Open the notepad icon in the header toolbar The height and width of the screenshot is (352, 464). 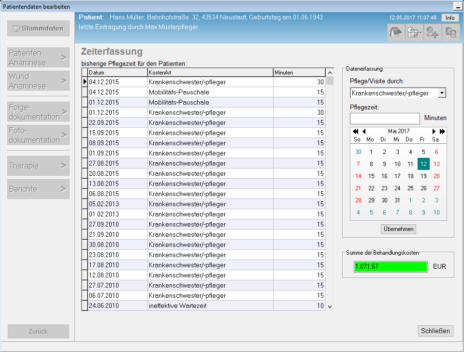tap(396, 32)
